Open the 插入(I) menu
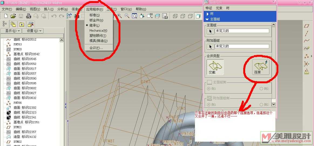Screen dimensions: 314x146 tap(49, 9)
